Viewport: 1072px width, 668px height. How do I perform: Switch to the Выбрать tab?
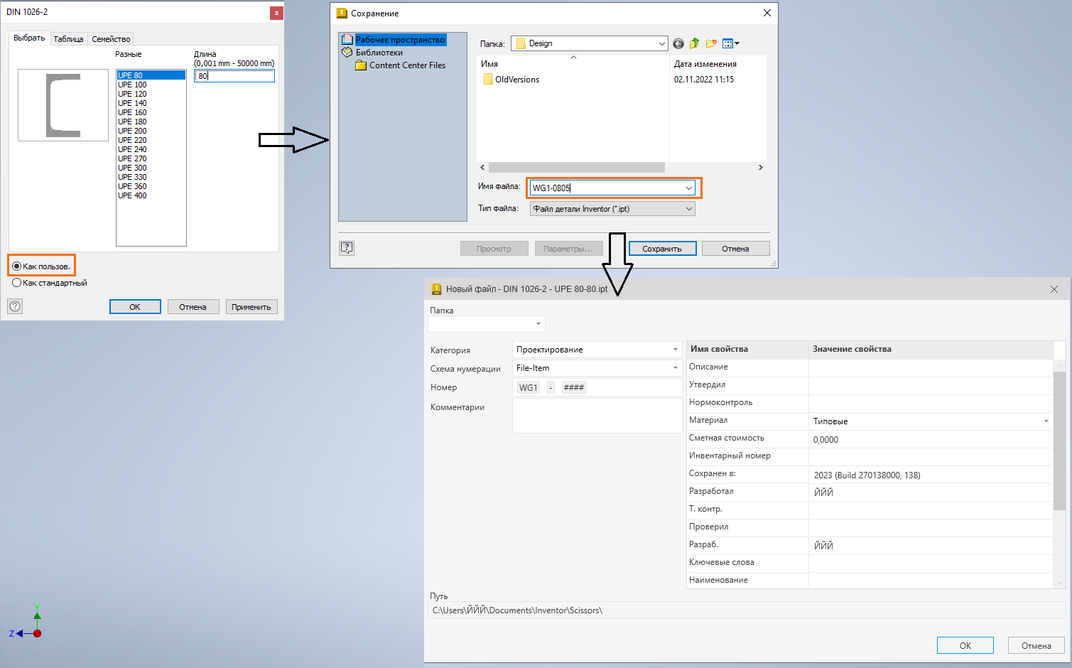[x=29, y=38]
